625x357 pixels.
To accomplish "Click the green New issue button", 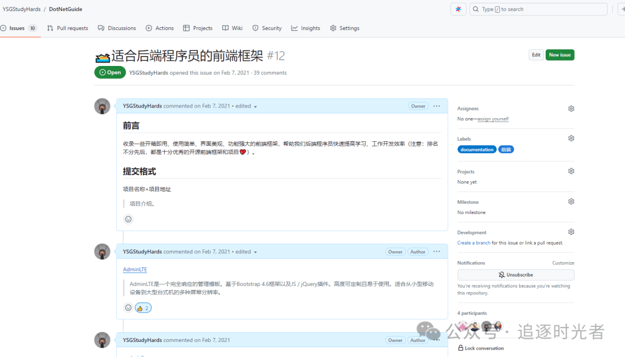I will [560, 55].
